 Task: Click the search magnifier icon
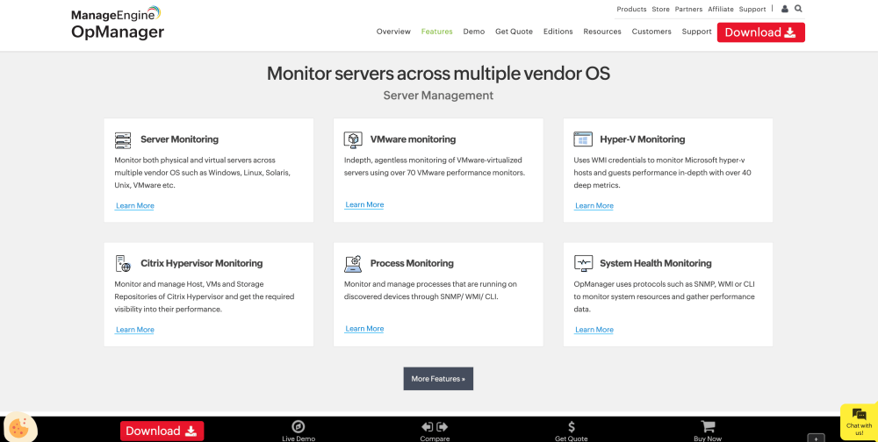tap(798, 9)
